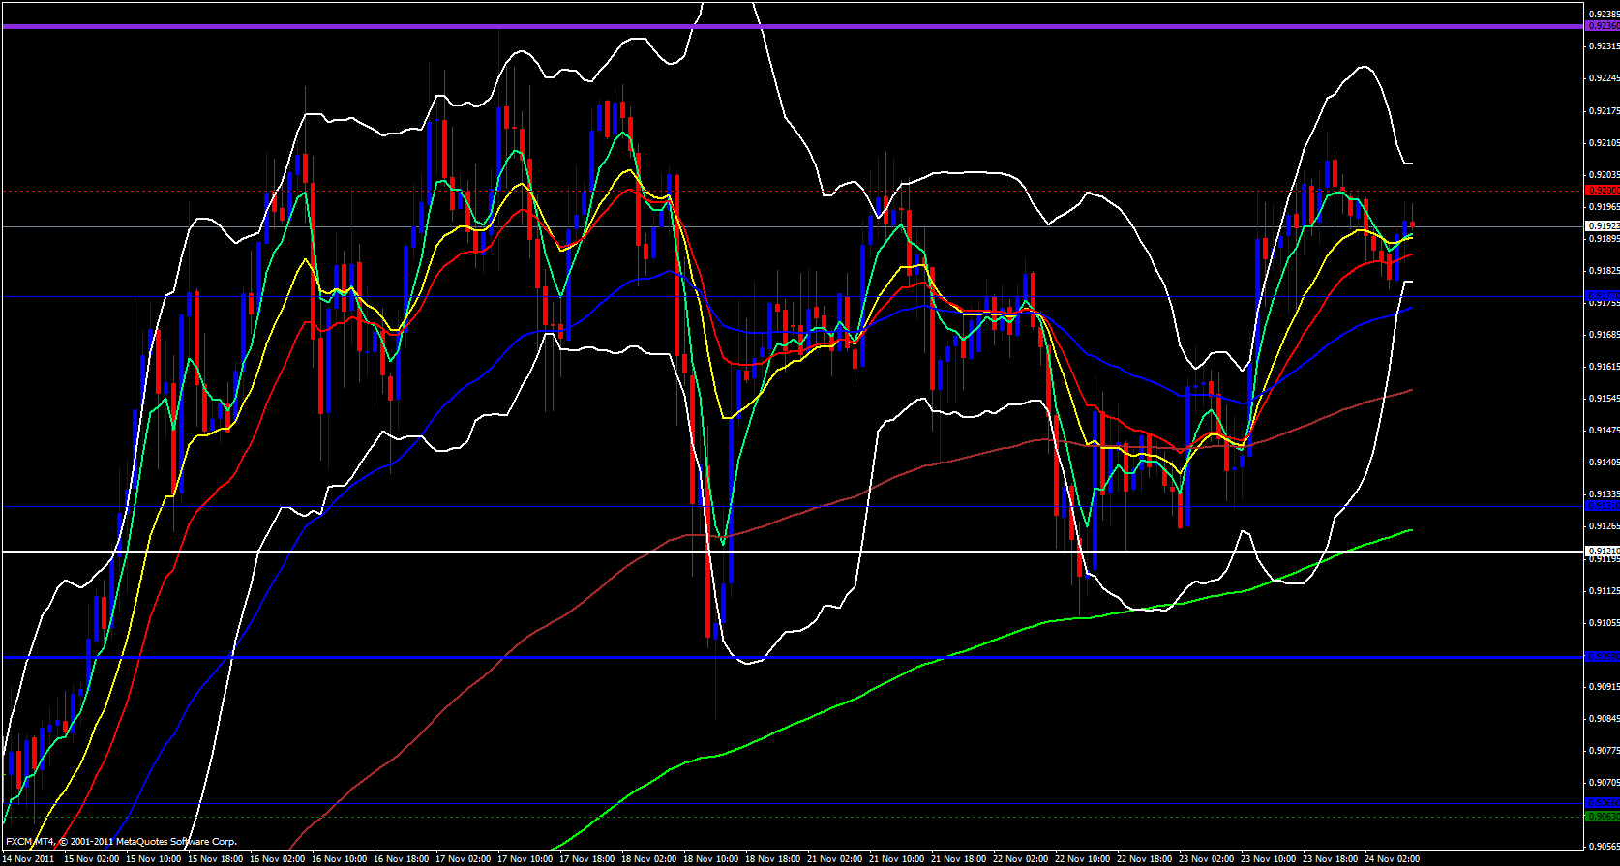Click the 0.90565 price scale value
Image resolution: width=1620 pixels, height=866 pixels.
point(1603,846)
